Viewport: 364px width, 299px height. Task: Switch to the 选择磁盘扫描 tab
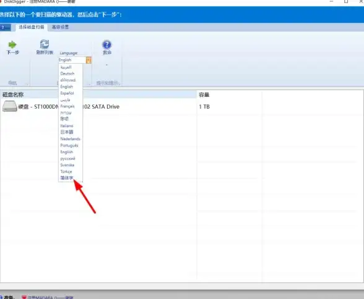pos(32,27)
